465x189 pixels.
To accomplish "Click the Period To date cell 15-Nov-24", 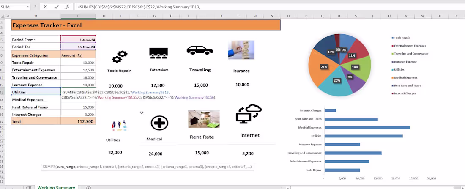I will pyautogui.click(x=78, y=47).
